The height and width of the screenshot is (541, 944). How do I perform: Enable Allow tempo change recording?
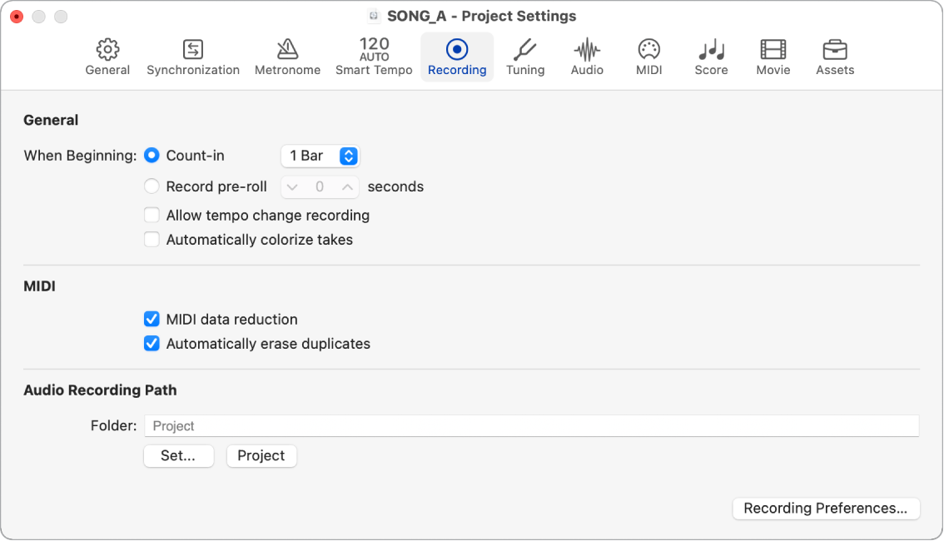pos(152,216)
